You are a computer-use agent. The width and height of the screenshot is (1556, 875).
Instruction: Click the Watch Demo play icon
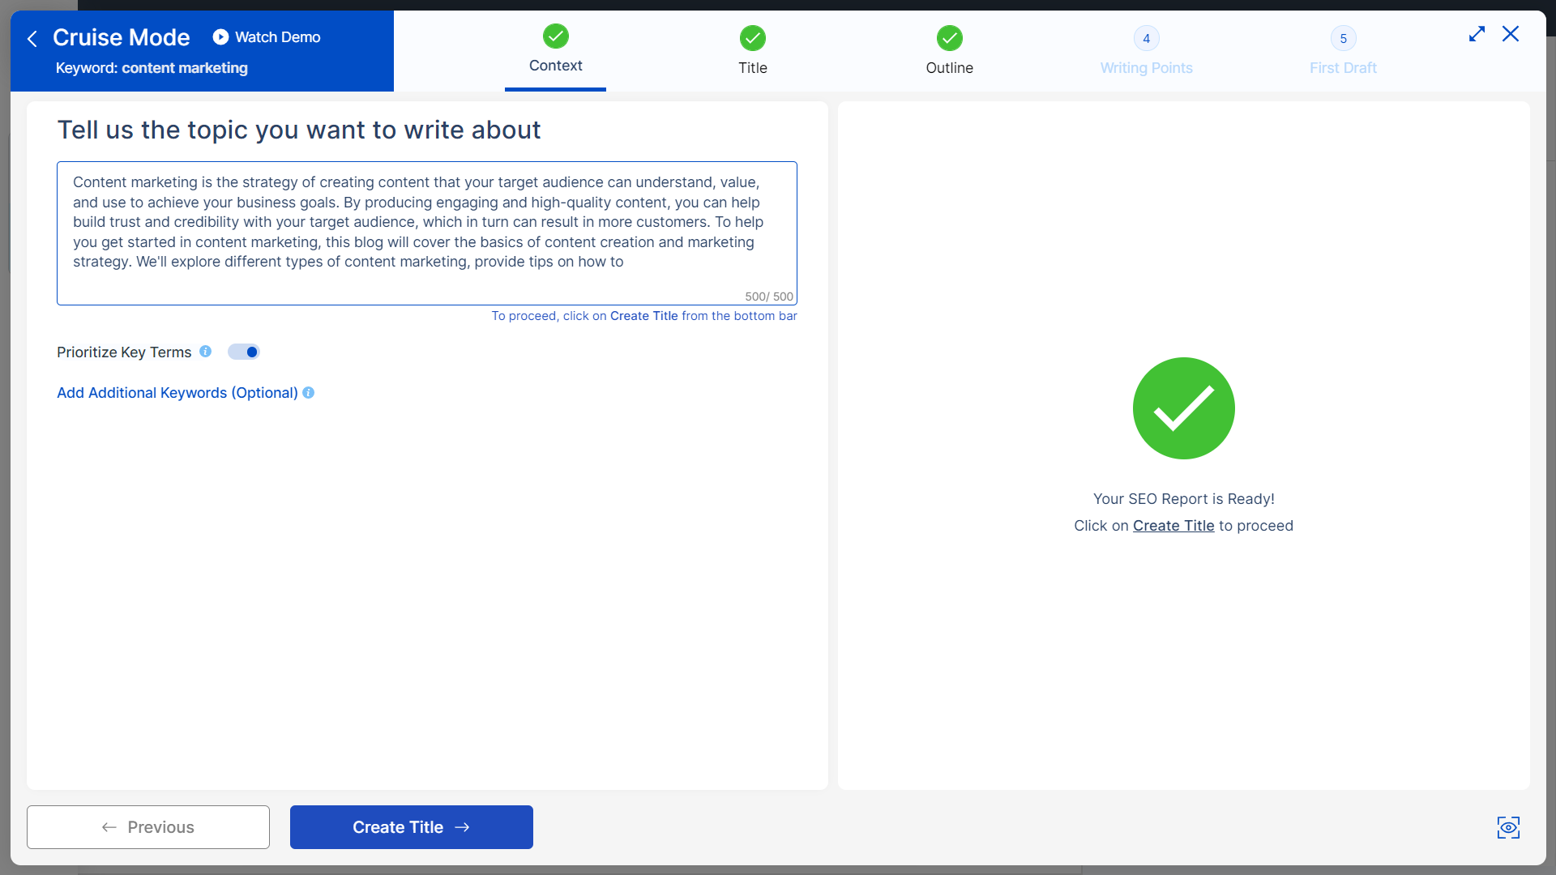220,36
